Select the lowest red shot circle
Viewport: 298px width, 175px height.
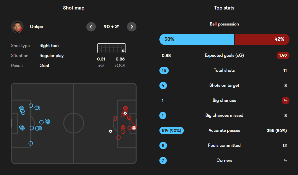click(x=118, y=137)
